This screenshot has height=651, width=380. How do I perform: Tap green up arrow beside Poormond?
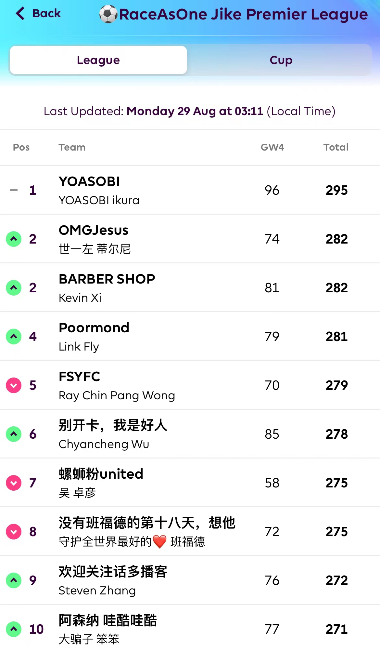tap(14, 337)
